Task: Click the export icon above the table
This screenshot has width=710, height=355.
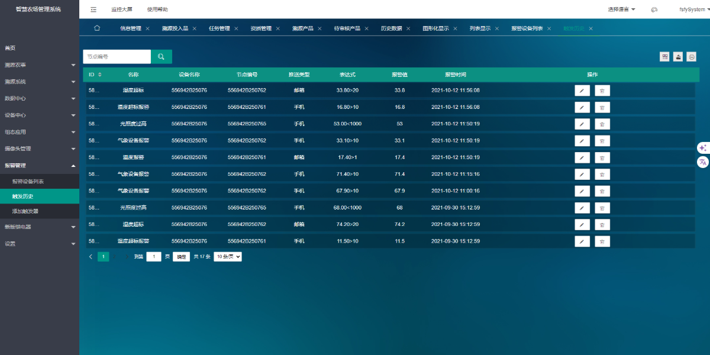Action: click(678, 57)
